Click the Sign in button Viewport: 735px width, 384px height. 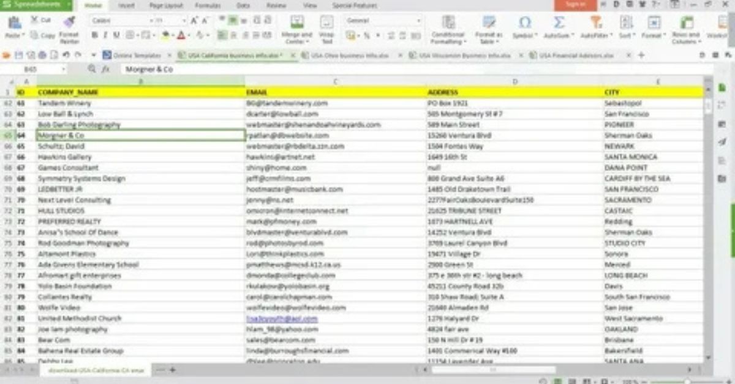[x=575, y=5]
